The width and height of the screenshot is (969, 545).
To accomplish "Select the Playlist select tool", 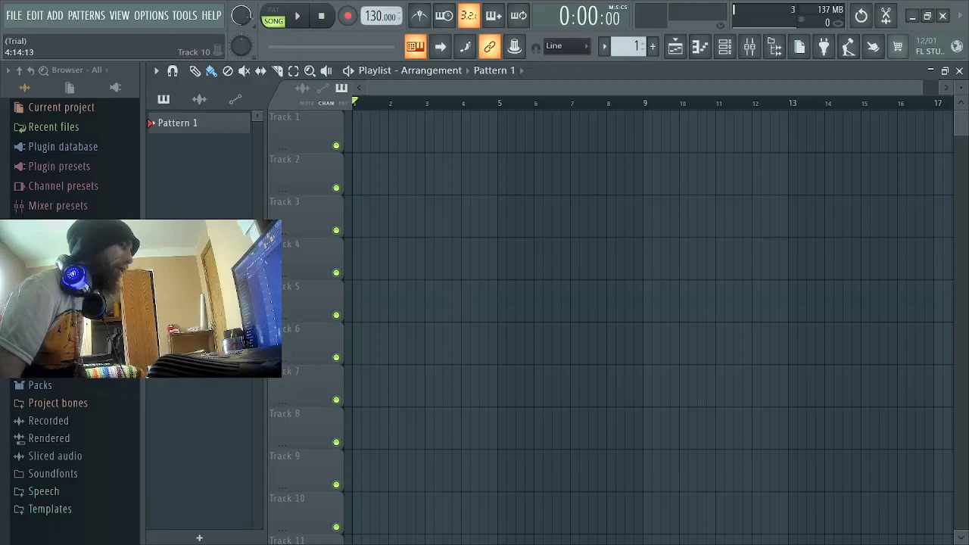I will pos(294,70).
